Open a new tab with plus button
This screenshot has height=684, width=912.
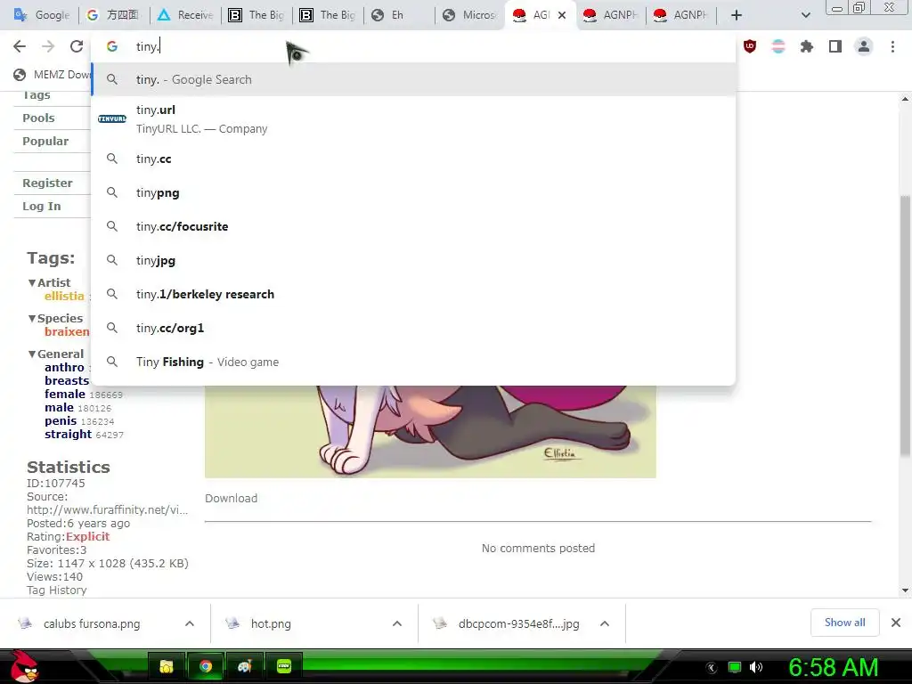[x=737, y=15]
